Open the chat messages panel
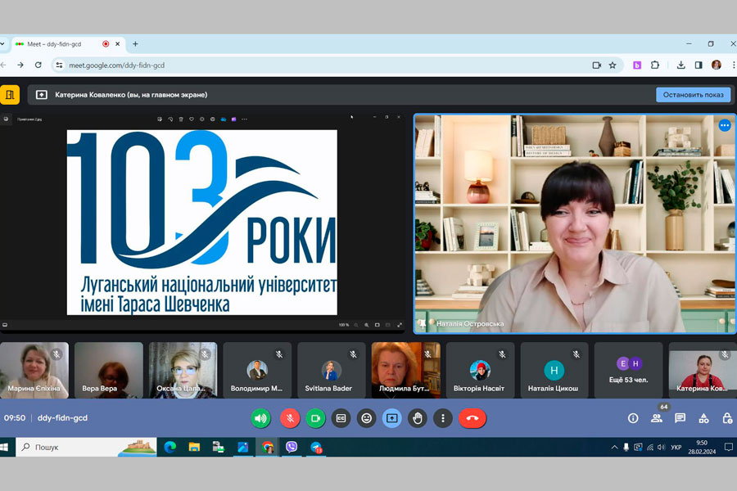The height and width of the screenshot is (491, 737). coord(680,418)
